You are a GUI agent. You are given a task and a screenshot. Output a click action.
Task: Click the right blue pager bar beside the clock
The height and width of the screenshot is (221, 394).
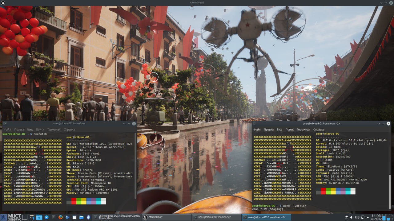click(388, 217)
